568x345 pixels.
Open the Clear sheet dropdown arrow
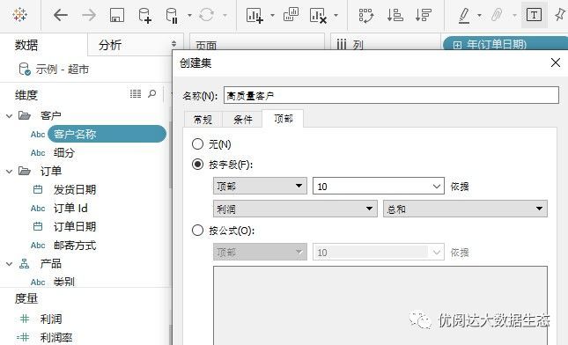coord(336,16)
